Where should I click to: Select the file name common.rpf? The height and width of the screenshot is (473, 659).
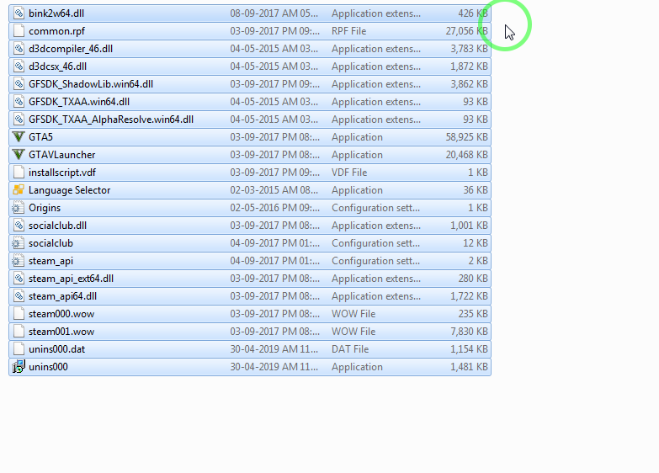56,31
